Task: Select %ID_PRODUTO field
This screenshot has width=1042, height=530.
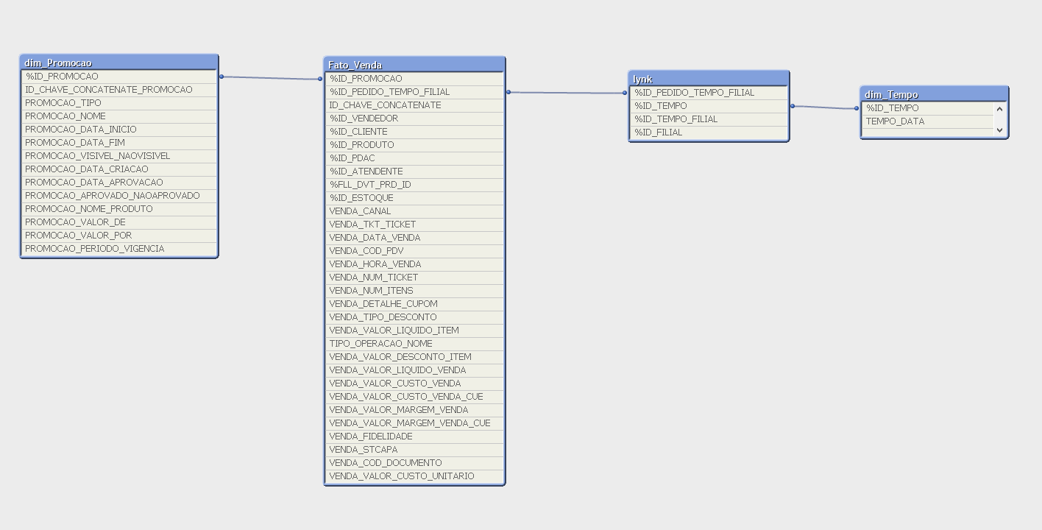Action: tap(414, 145)
